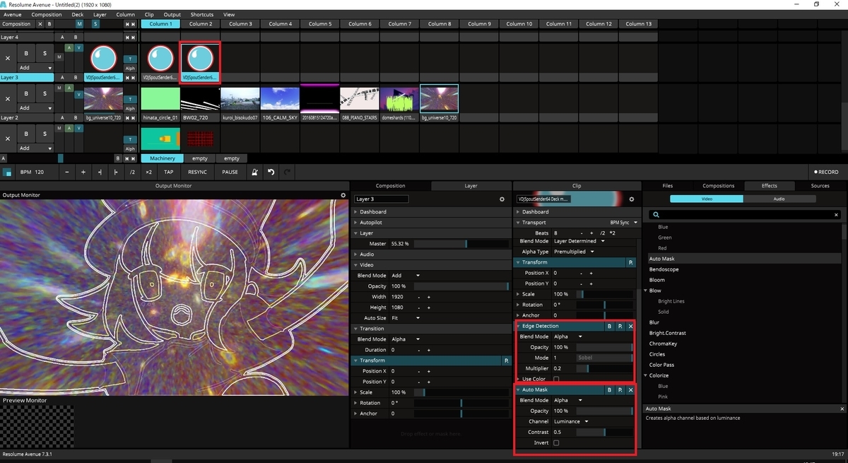Viewport: 848px width, 463px height.
Task: Open the clip Alpha Type Premultiplied dropdown
Action: tap(574, 252)
